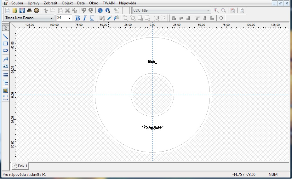Click the Zoom in magnifier icon
Screen dimensions: 292x179
[216, 10]
